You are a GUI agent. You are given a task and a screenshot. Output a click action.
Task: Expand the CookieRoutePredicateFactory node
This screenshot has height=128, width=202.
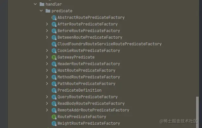pyautogui.click(x=47, y=50)
